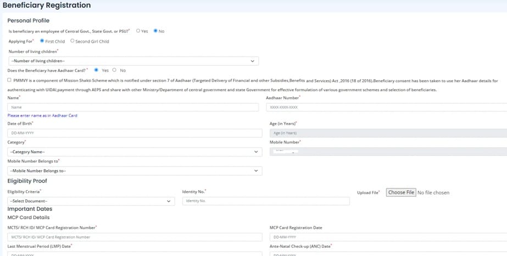The image size is (507, 256).
Task: Open the Number of living children dropdown
Action: [133, 61]
